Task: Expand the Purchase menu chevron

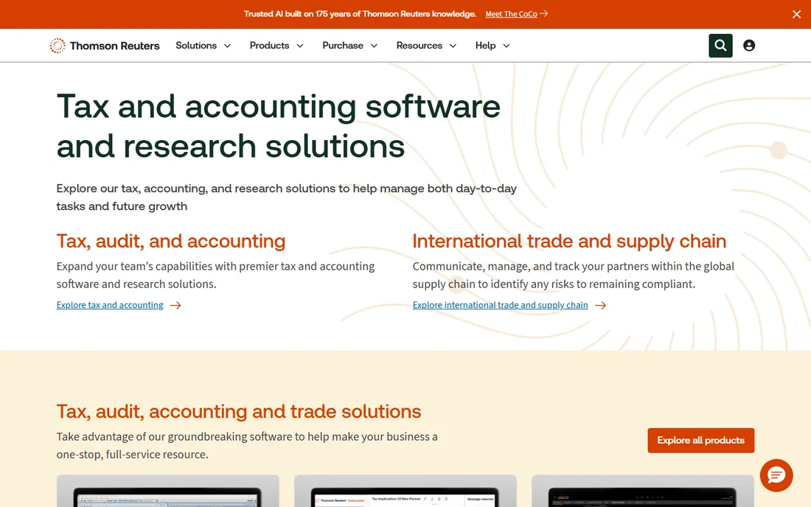Action: click(374, 46)
